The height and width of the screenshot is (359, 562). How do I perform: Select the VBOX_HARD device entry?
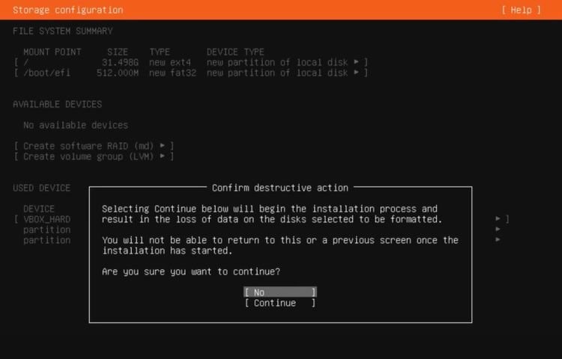tap(47, 219)
